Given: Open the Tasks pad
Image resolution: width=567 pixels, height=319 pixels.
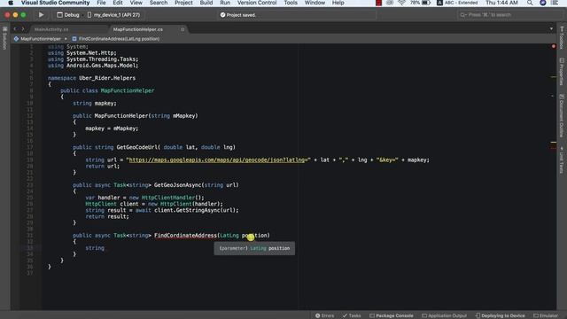Looking at the screenshot, I should click(352, 315).
